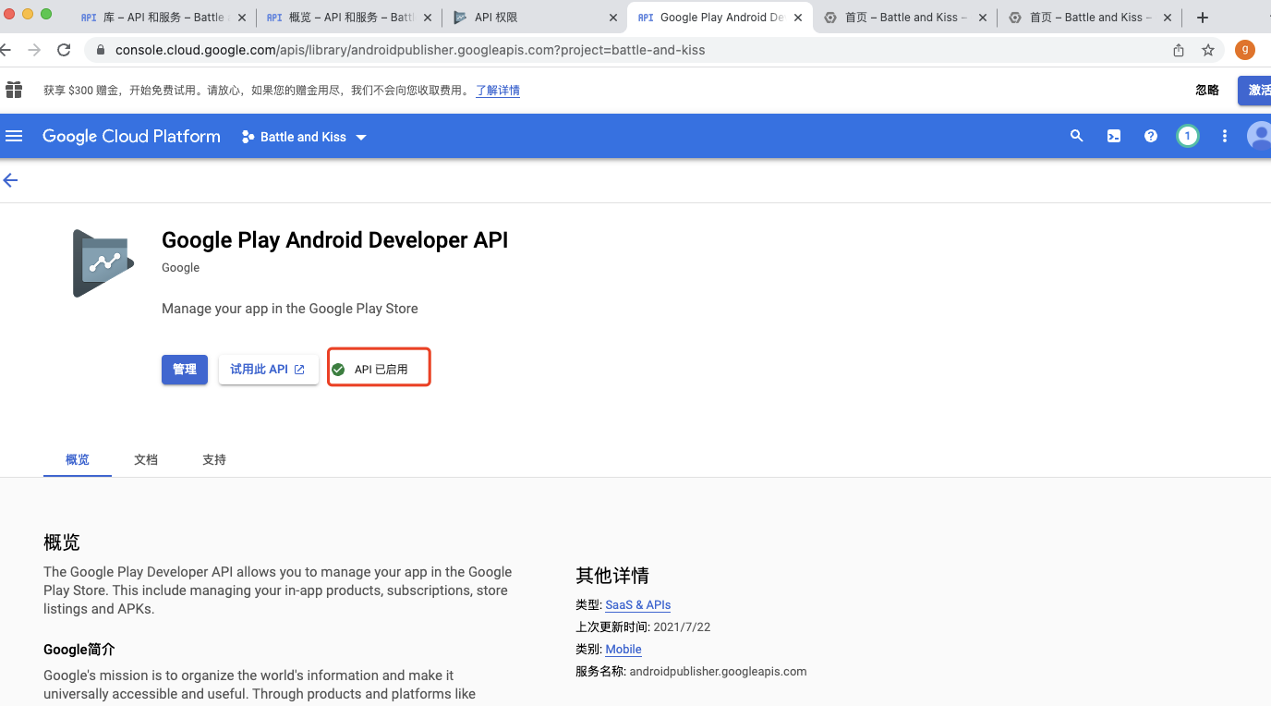Open the help question mark icon
The image size is (1271, 706).
pyautogui.click(x=1151, y=136)
